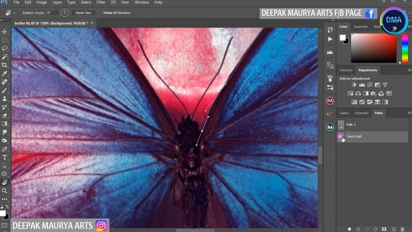The width and height of the screenshot is (412, 232).
Task: Select the Lasso tool
Action: click(5, 49)
